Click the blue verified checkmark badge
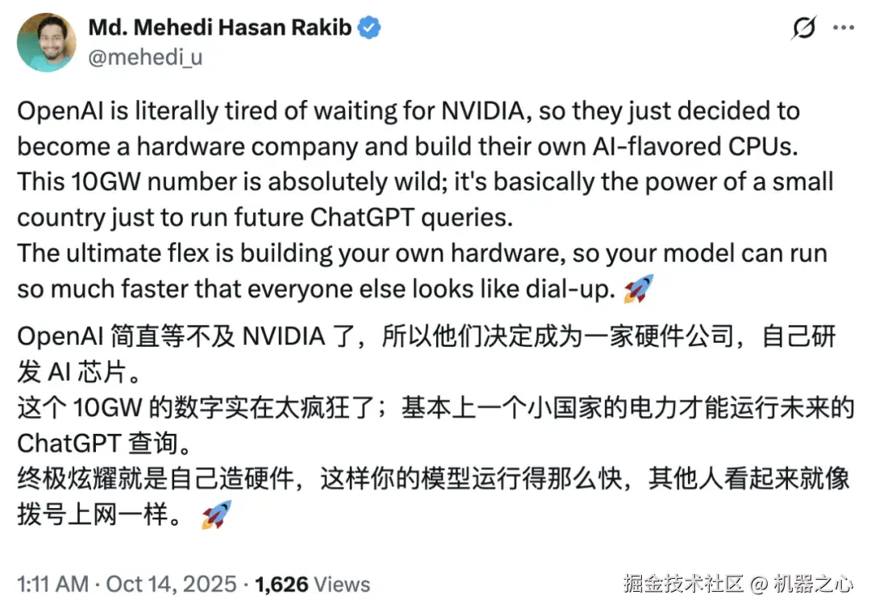871x612 pixels. click(369, 28)
